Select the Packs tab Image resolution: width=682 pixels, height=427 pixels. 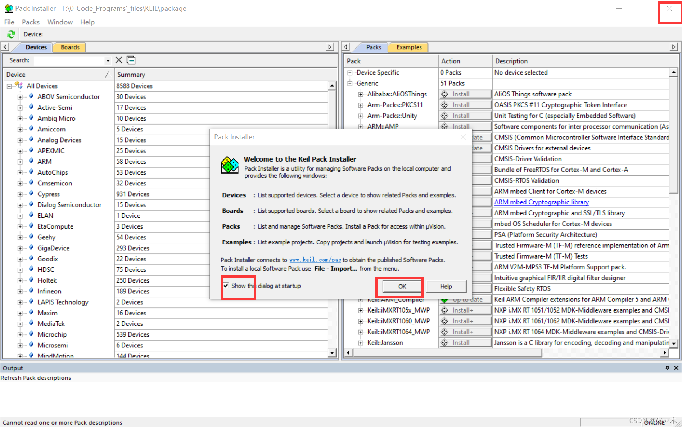pos(374,47)
